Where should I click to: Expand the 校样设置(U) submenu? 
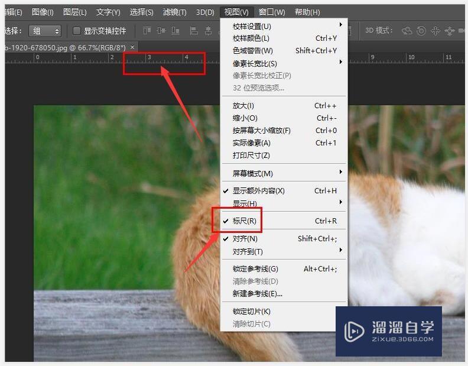(284, 26)
